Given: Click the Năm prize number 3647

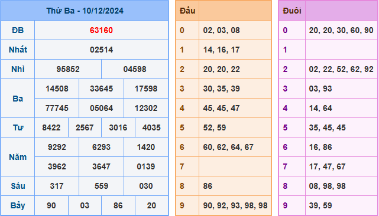Looking at the screenshot, I should 101,166.
